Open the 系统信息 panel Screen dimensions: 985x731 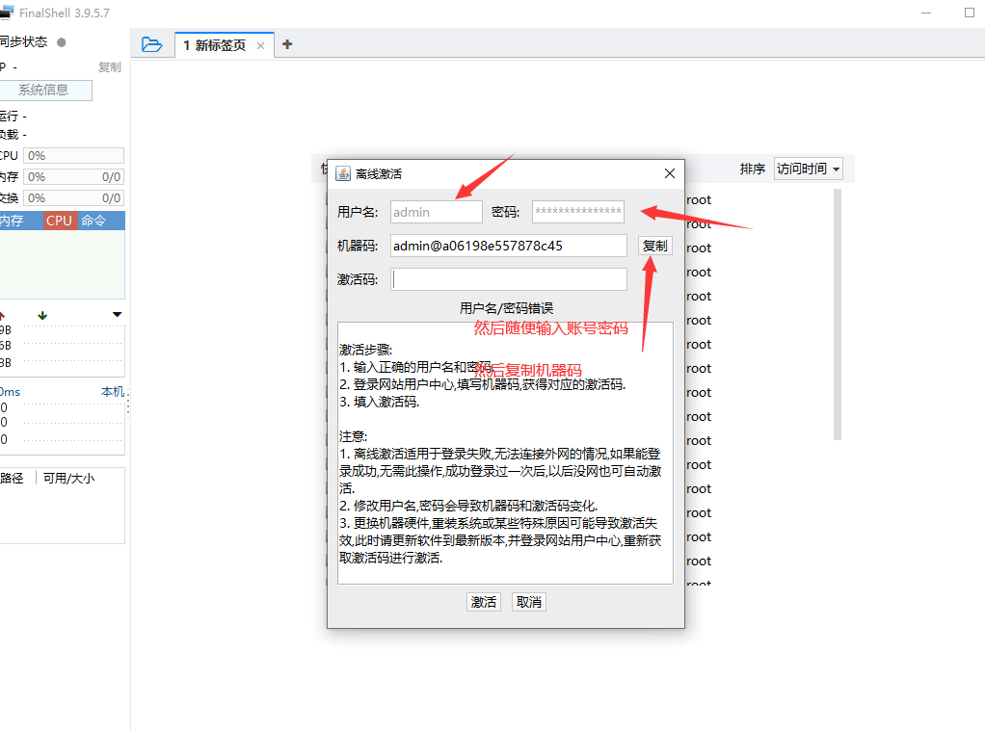[x=46, y=90]
